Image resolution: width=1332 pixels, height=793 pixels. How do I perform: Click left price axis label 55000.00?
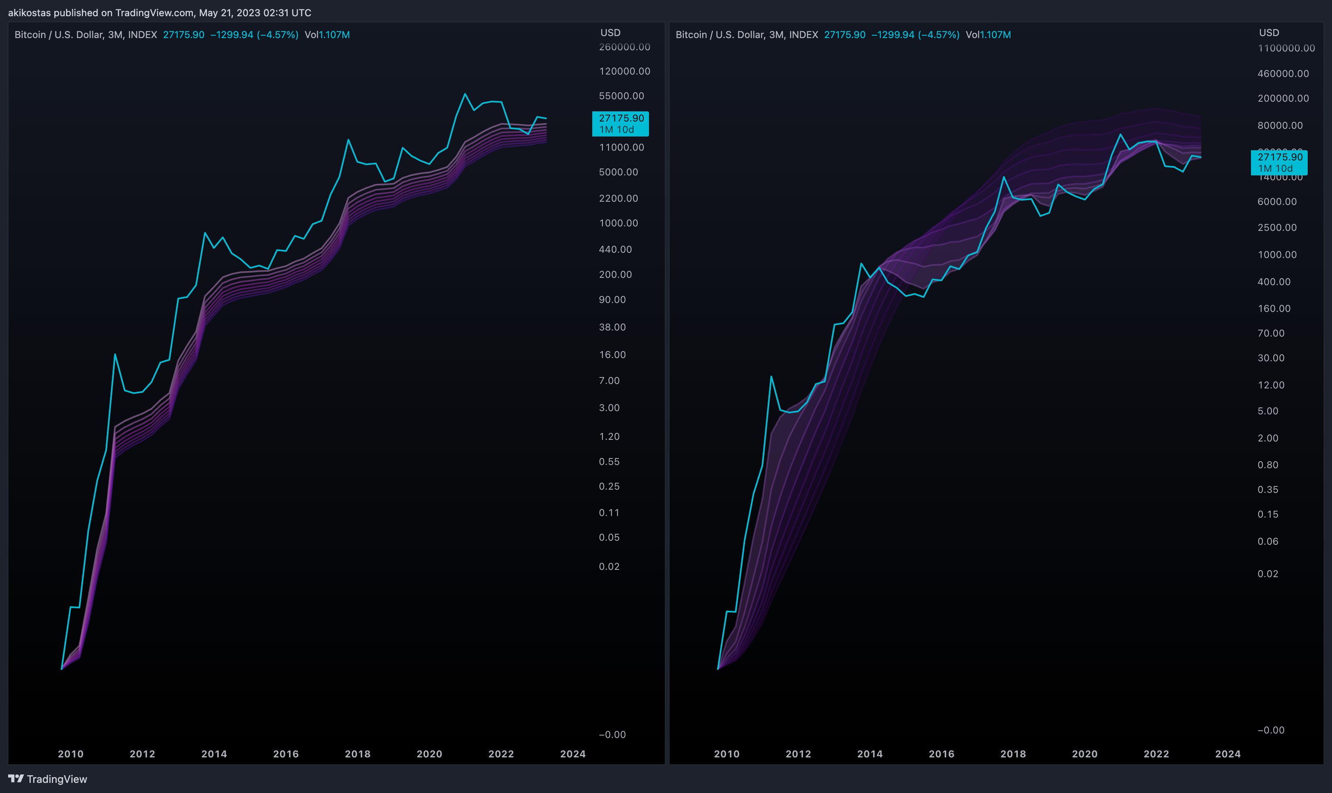click(621, 96)
